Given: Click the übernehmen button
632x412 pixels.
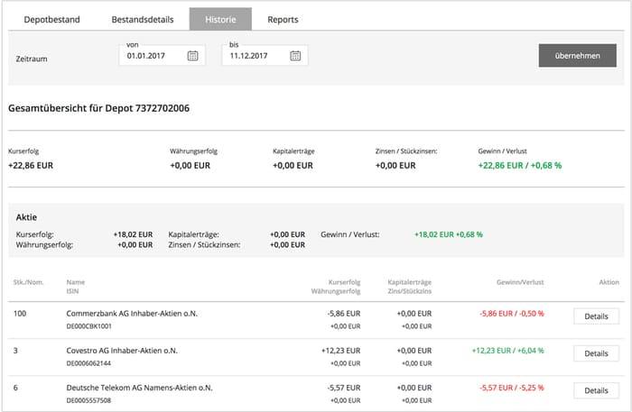Looking at the screenshot, I should pyautogui.click(x=577, y=56).
